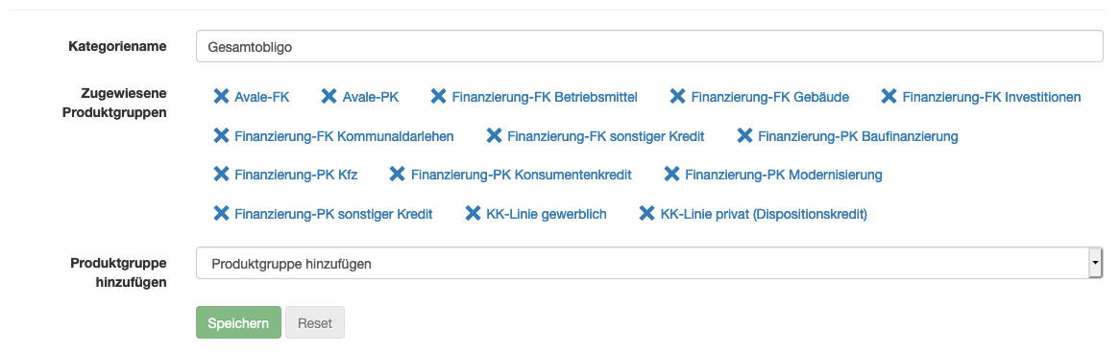The height and width of the screenshot is (353, 1120).
Task: Remove Avale-PK using the X icon
Action: 329,96
